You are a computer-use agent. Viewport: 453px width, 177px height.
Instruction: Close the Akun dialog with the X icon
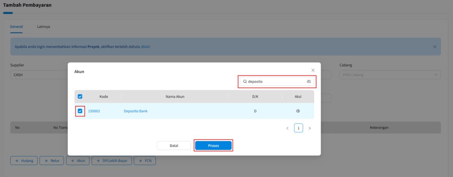313,70
